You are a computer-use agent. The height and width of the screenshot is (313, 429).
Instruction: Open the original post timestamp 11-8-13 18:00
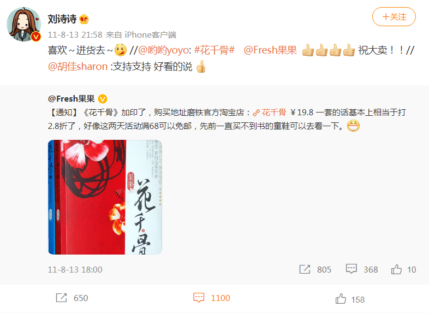tap(75, 270)
